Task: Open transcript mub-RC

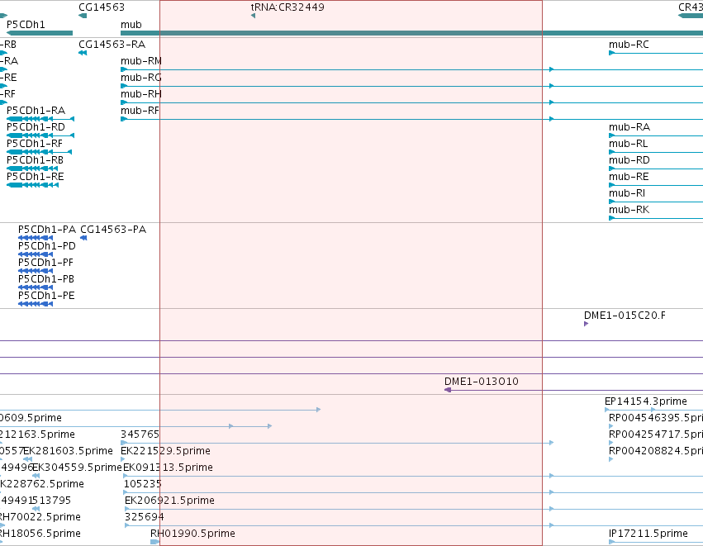Action: coord(629,45)
